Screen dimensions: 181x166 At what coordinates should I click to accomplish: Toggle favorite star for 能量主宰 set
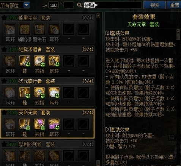pos(4,17)
